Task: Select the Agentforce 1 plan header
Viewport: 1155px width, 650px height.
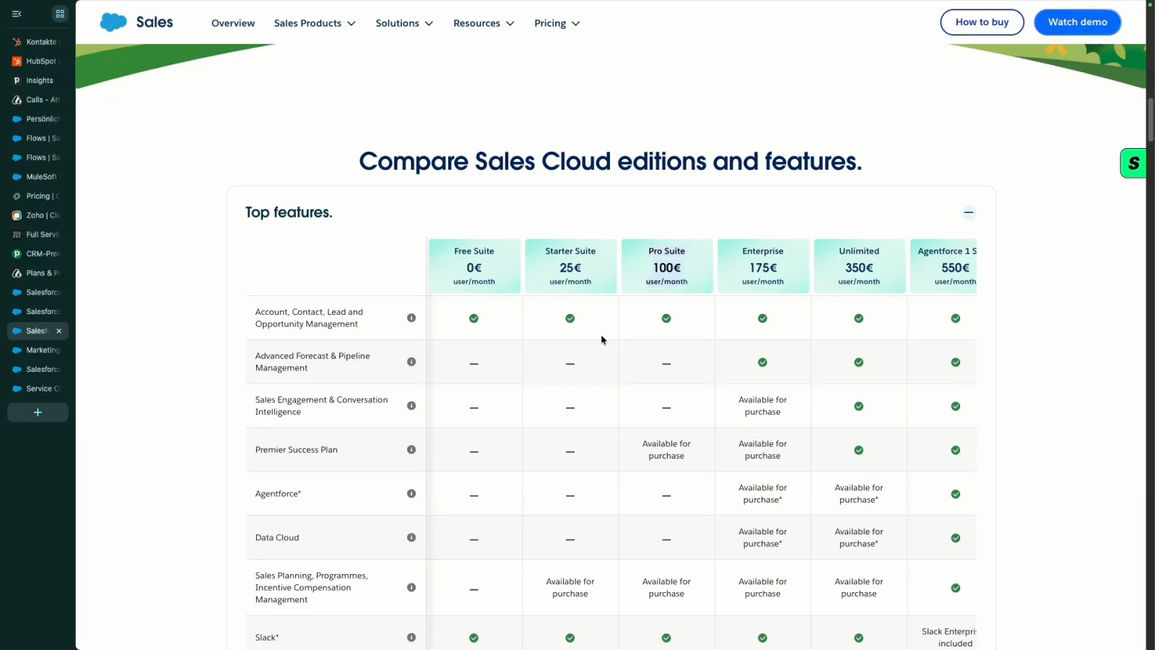Action: (943, 266)
